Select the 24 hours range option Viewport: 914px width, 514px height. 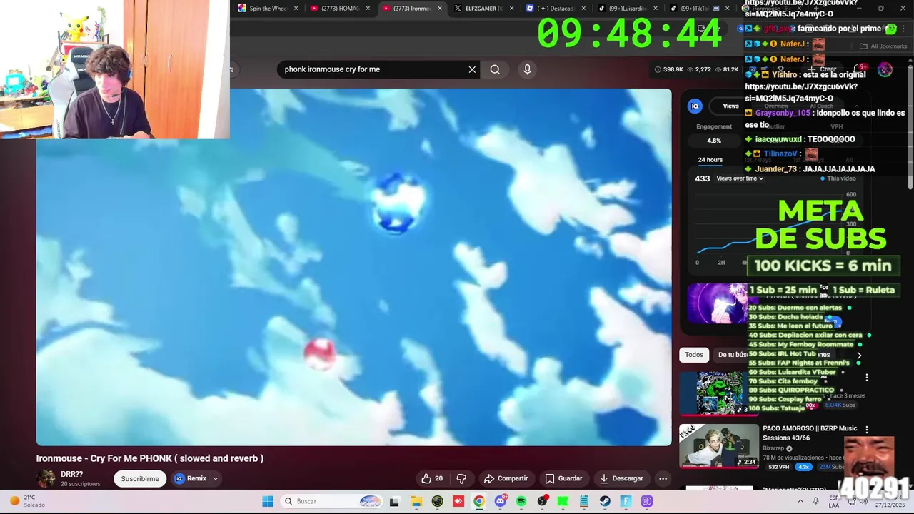pyautogui.click(x=710, y=160)
